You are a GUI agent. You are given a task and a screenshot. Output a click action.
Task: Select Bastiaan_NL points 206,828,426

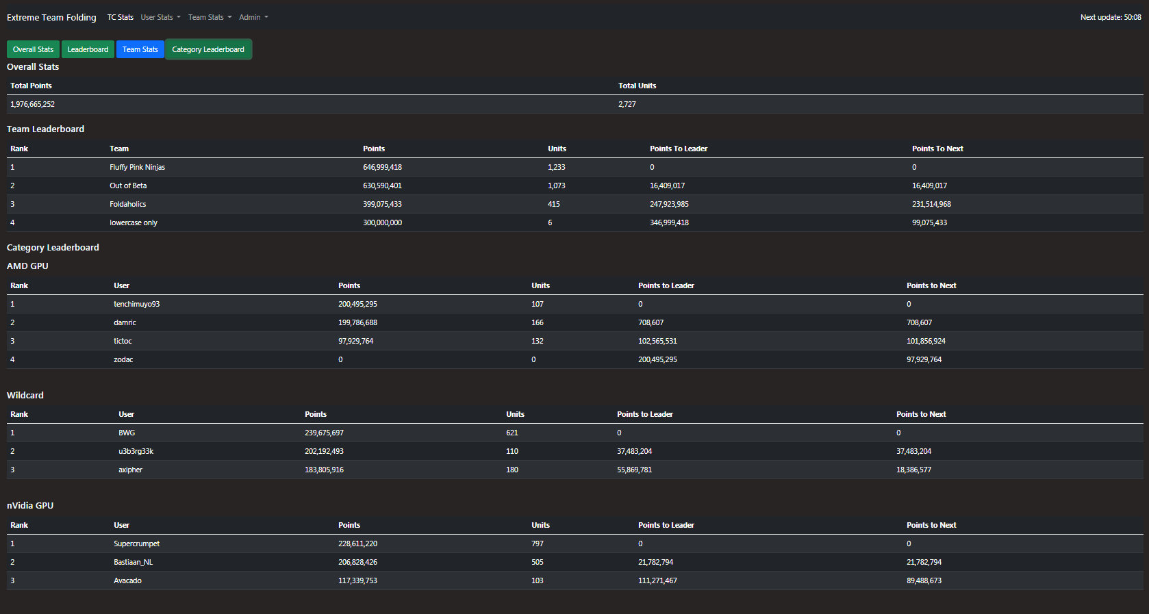[357, 562]
